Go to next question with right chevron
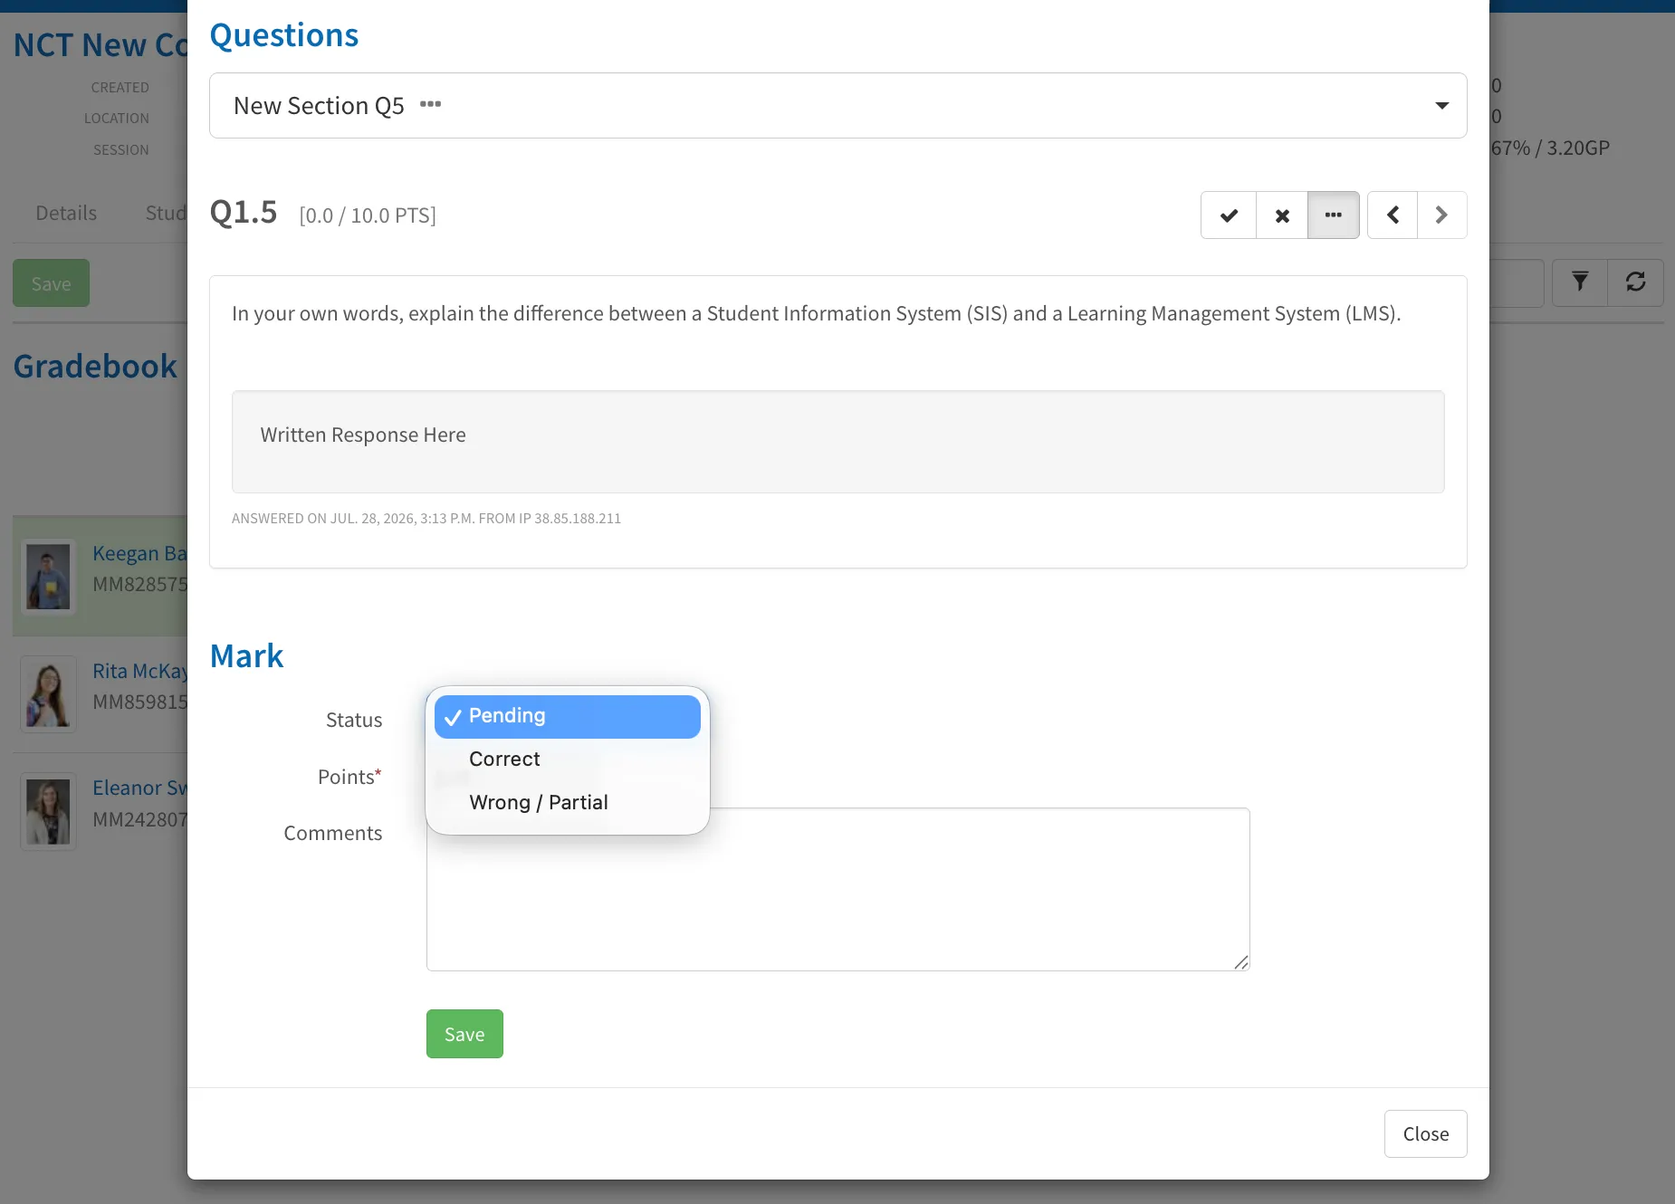 point(1441,215)
